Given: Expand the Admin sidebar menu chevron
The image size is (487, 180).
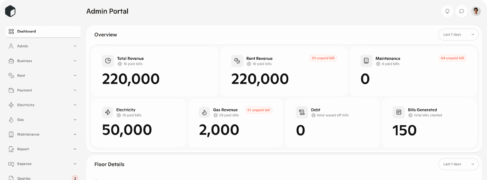Looking at the screenshot, I should point(75,46).
